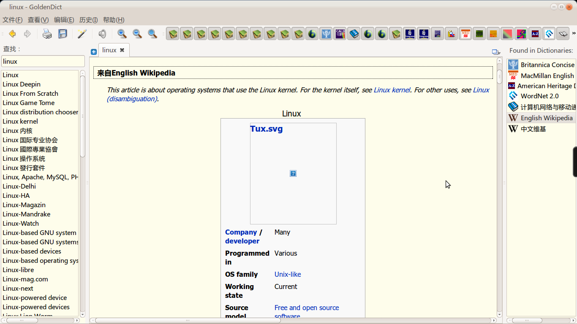Screen dimensions: 577x324
Task: Toggle the MED MacMillan dictionary toolbar button
Action: (x=465, y=34)
